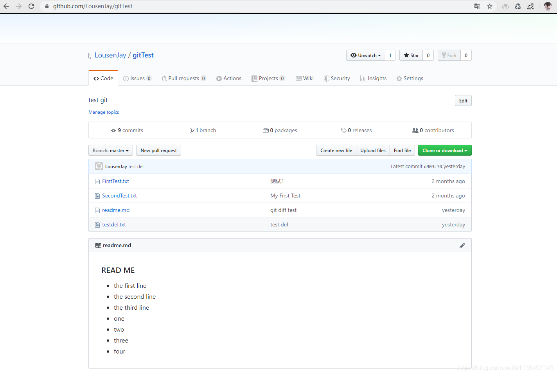Click Create new file button
This screenshot has height=375, width=557.
tap(336, 151)
